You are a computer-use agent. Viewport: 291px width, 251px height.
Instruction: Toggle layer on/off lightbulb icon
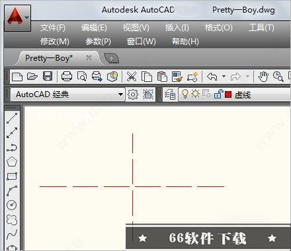(185, 94)
